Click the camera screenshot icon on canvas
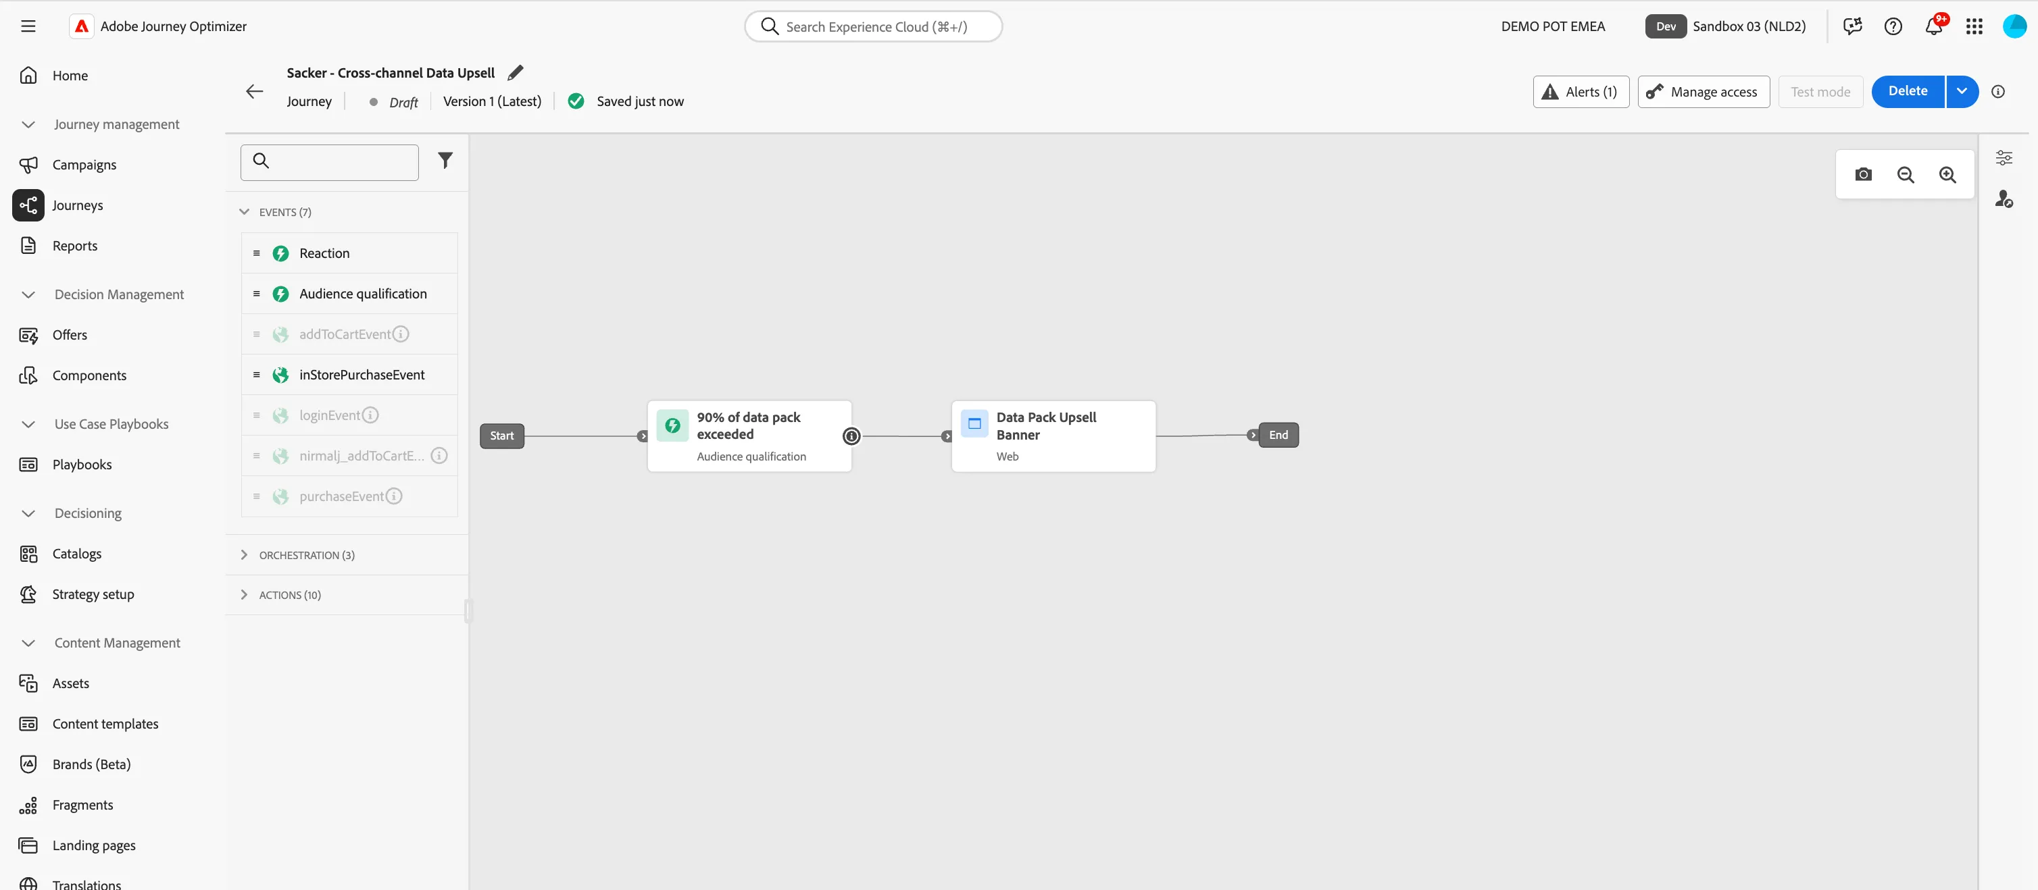The image size is (2038, 890). (x=1863, y=175)
